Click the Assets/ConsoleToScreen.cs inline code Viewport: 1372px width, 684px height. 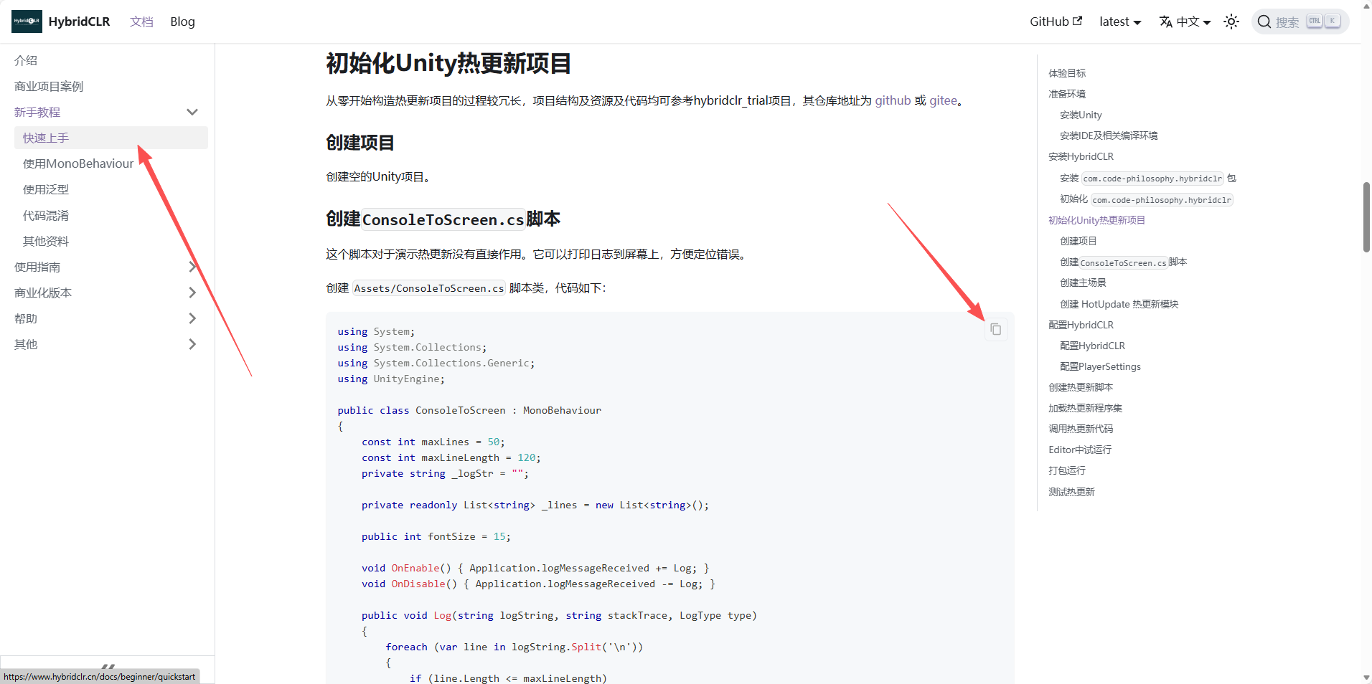click(429, 288)
